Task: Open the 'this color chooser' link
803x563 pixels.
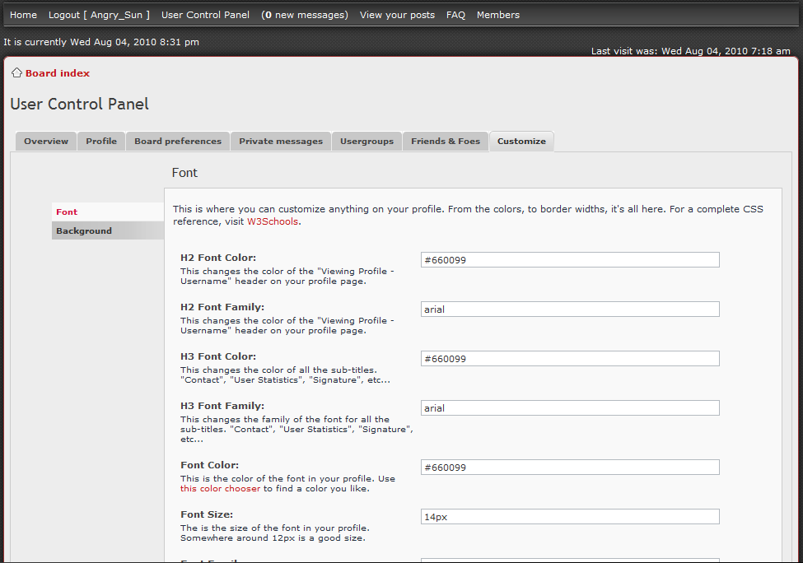Action: (220, 488)
